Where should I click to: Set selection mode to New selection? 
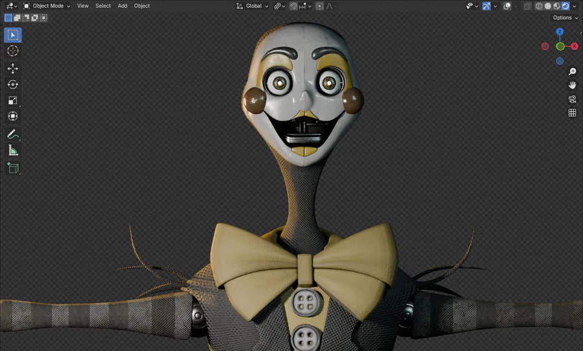[x=8, y=17]
